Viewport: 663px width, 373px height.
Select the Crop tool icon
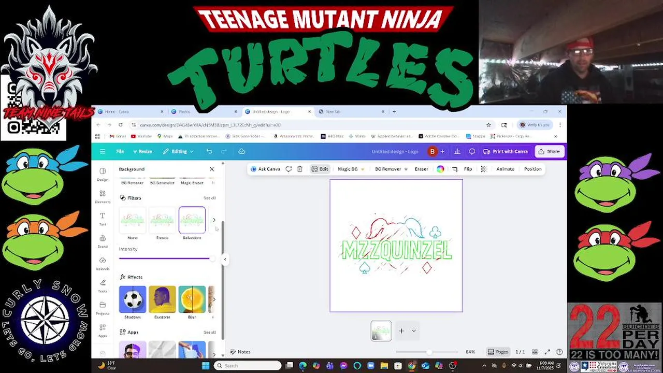coord(455,169)
